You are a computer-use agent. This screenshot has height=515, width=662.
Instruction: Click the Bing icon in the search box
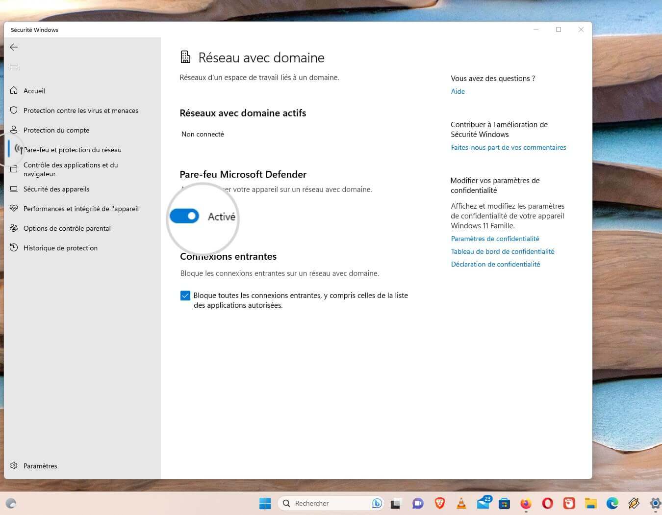pyautogui.click(x=377, y=503)
